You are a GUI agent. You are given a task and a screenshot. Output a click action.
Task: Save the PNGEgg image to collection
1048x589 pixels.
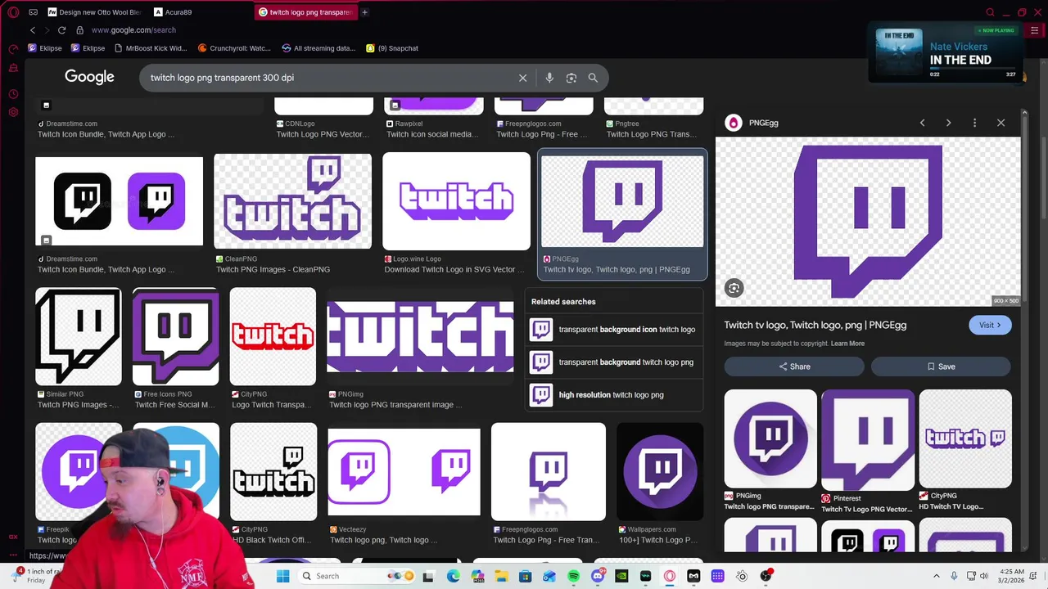(x=941, y=366)
